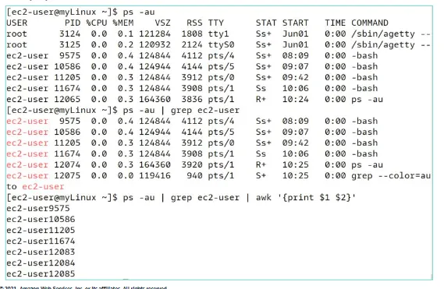Screen dimensions: 444x289
Task: Select the COMMAND column header
Action: point(370,23)
